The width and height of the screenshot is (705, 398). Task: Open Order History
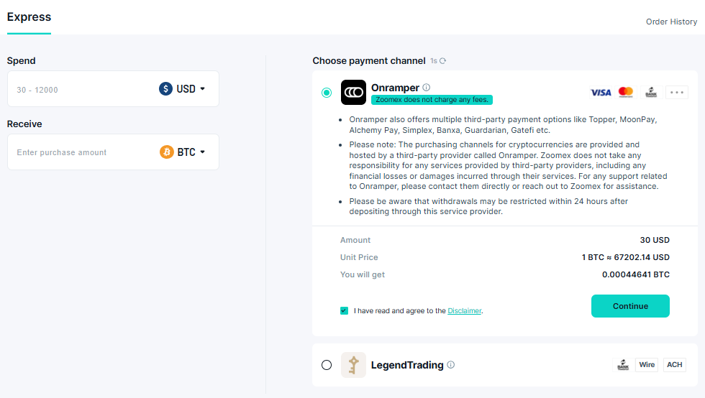click(671, 22)
